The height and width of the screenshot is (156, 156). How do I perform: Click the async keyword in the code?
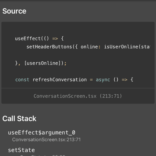coord(103,80)
